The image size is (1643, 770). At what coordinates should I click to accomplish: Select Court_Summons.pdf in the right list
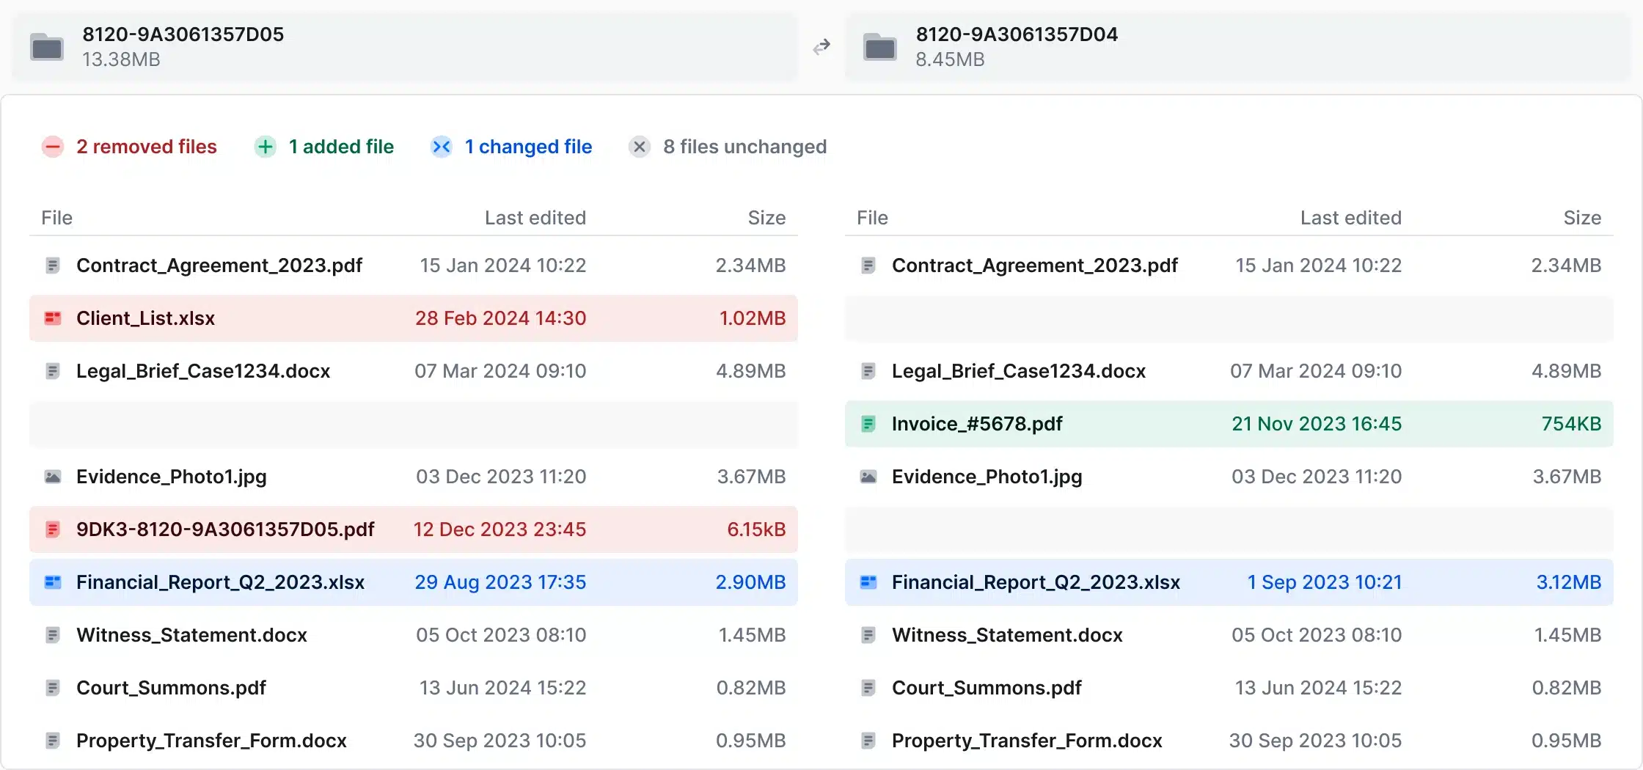point(987,688)
